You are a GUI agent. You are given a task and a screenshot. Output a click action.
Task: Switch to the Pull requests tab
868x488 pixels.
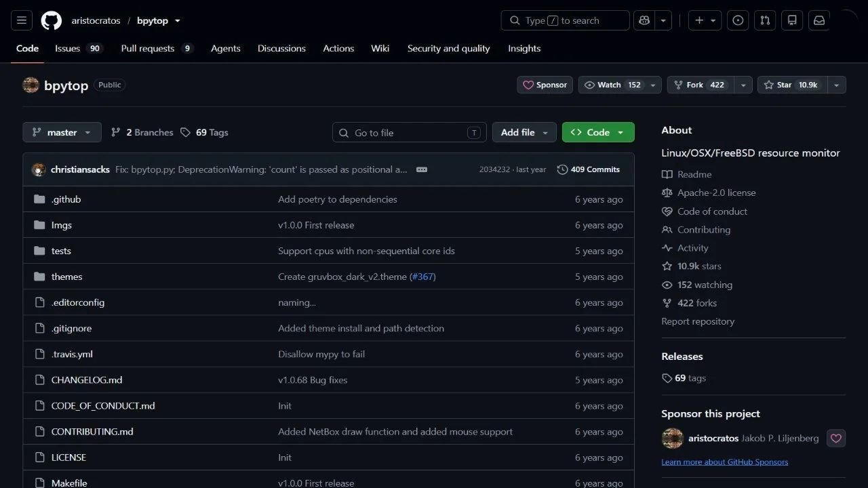point(157,49)
